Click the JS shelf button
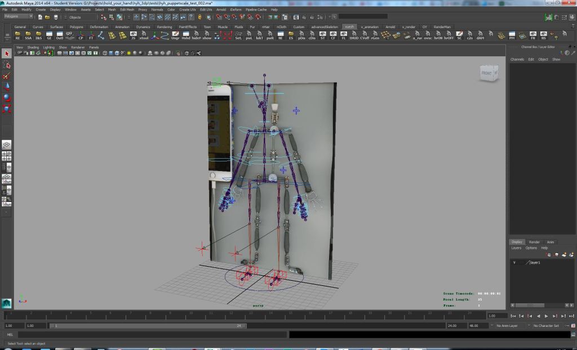The image size is (577, 350). 133,35
